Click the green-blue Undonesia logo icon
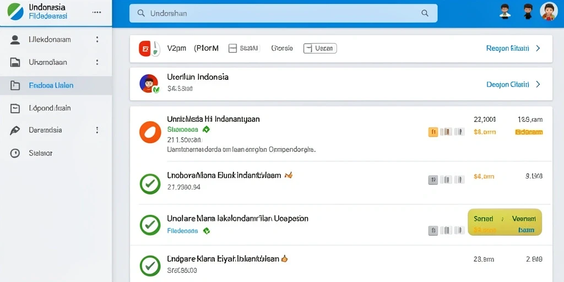Screen dimensions: 564x282 click(x=15, y=12)
